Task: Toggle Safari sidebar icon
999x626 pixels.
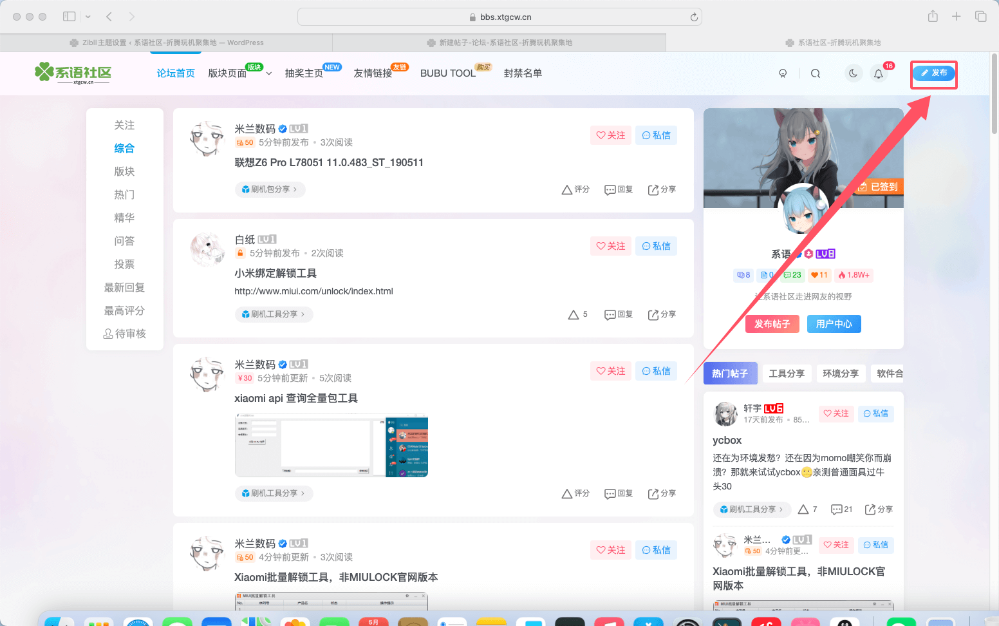Action: pos(70,17)
